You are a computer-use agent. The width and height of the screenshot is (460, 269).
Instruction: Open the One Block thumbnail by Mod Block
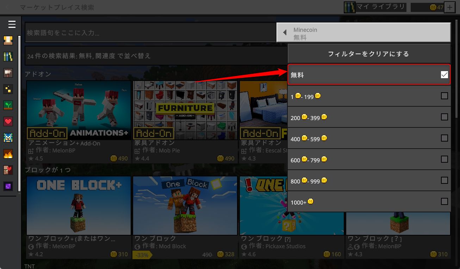[x=185, y=206]
